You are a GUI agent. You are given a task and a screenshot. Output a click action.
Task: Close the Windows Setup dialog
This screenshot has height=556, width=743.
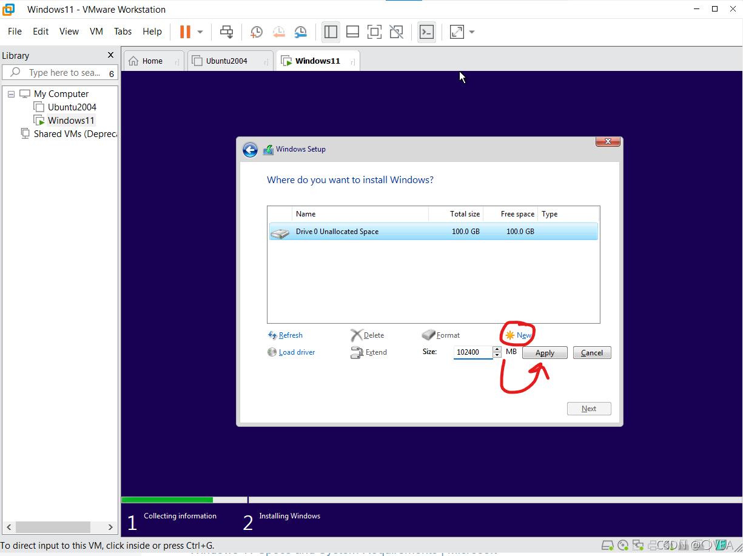[x=607, y=142]
